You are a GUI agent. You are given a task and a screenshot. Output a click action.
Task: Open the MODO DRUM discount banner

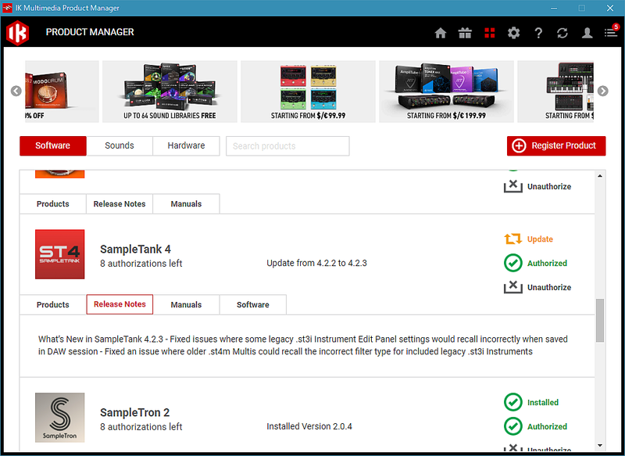pos(62,92)
